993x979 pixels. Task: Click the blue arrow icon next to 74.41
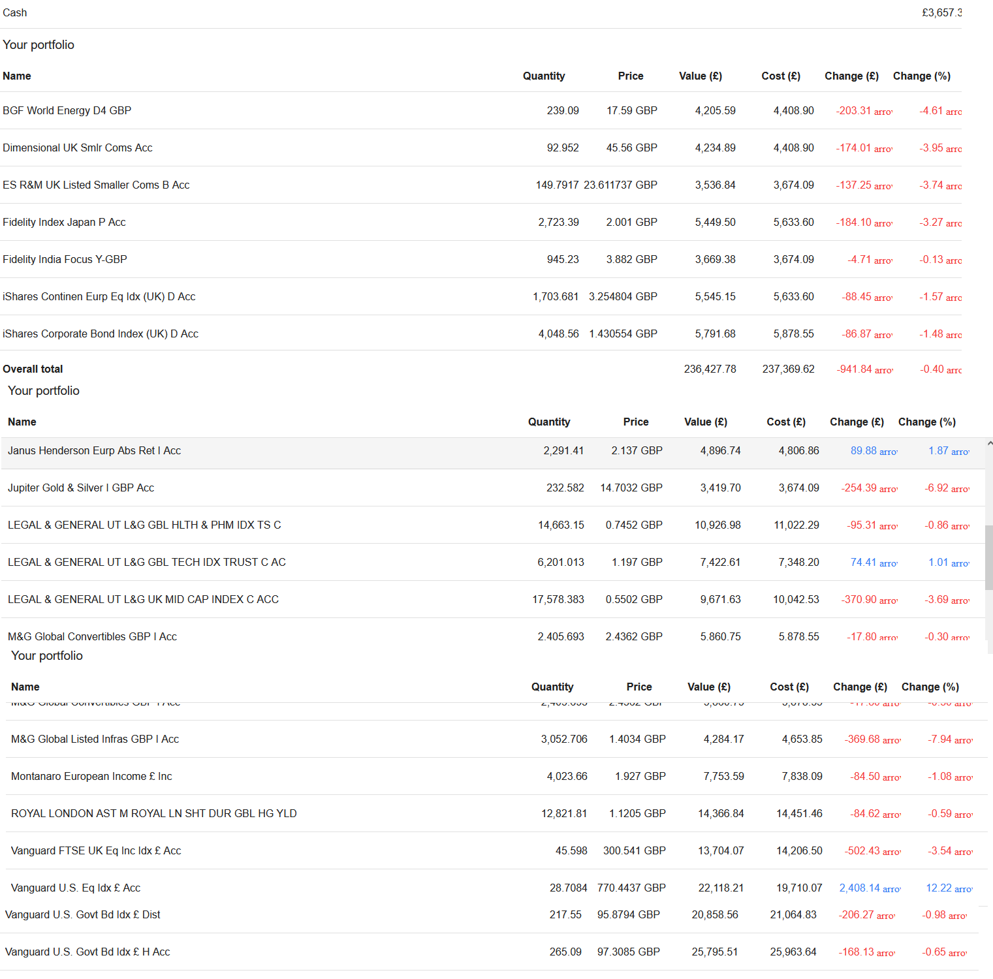[x=888, y=563]
